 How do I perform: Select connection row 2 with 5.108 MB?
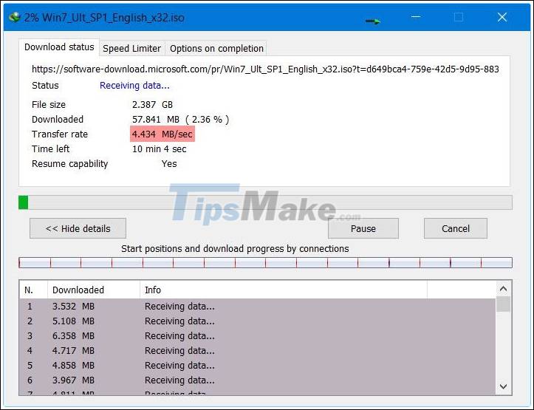(258, 321)
